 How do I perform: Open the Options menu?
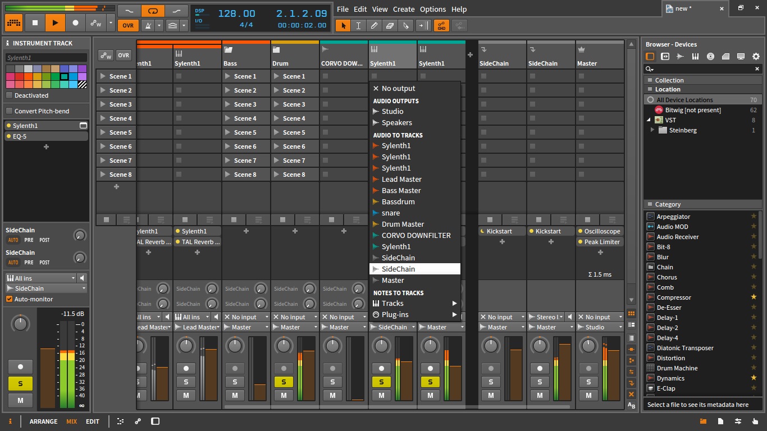(433, 9)
